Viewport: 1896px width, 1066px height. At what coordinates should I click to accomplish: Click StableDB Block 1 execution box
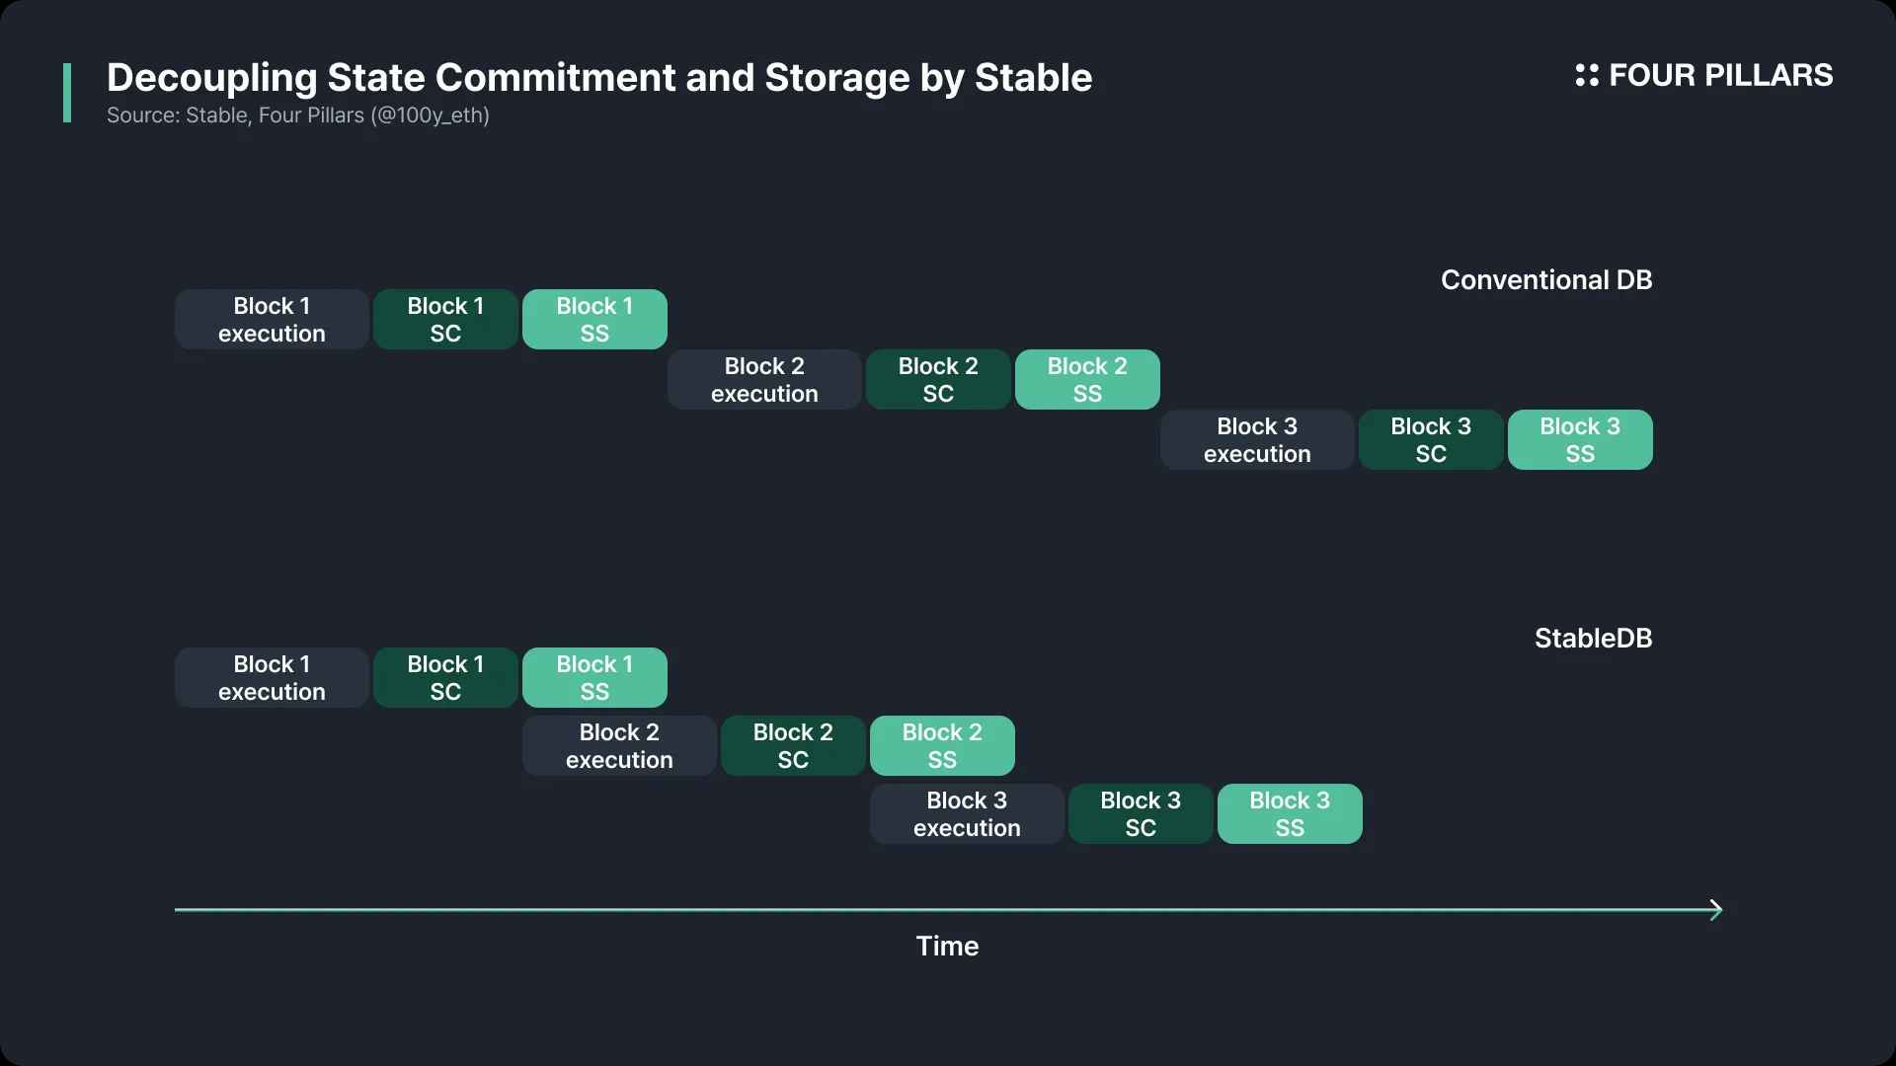[x=272, y=677]
